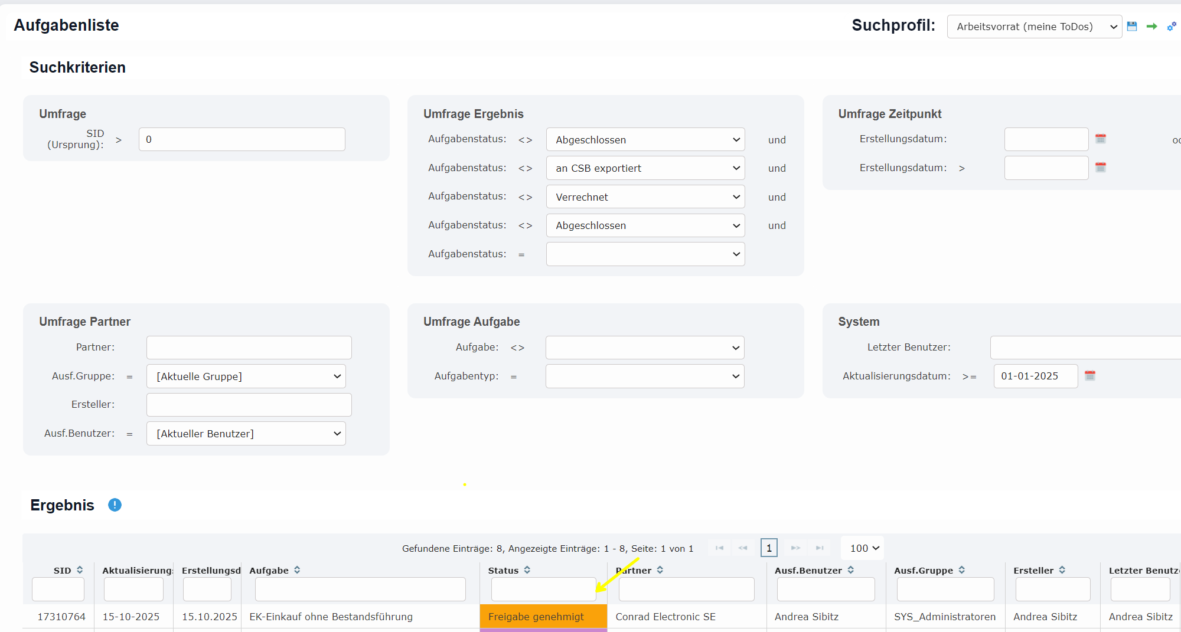Open the calendar for the Aktualisierungsdatum field
Viewport: 1181px width, 632px height.
point(1090,376)
